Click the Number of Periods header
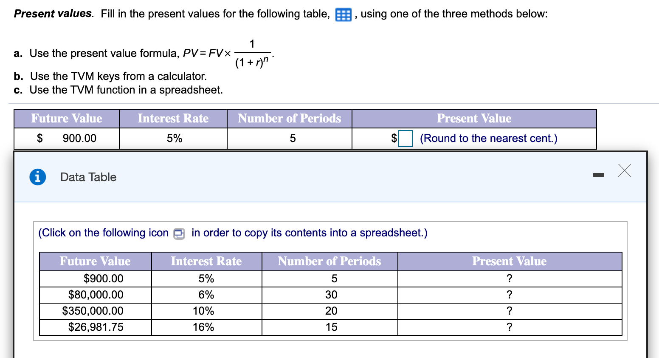This screenshot has width=659, height=358. pyautogui.click(x=329, y=261)
